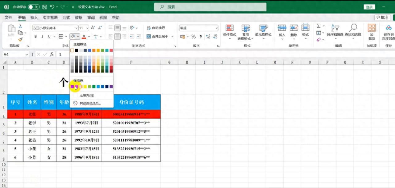
Task: Toggle bold formatting on the selection
Action: coord(35,36)
